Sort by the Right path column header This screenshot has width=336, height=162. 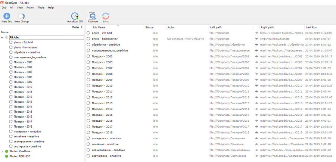click(267, 27)
